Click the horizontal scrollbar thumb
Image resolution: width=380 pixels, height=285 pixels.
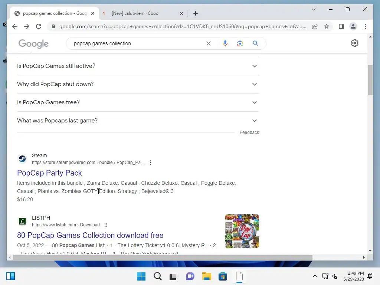163,258
